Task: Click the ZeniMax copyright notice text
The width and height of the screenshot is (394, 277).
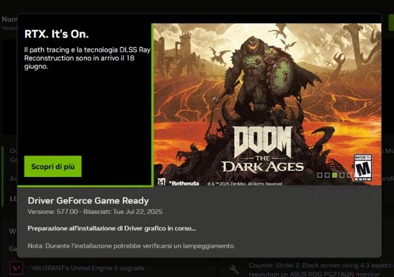Action: click(x=245, y=184)
